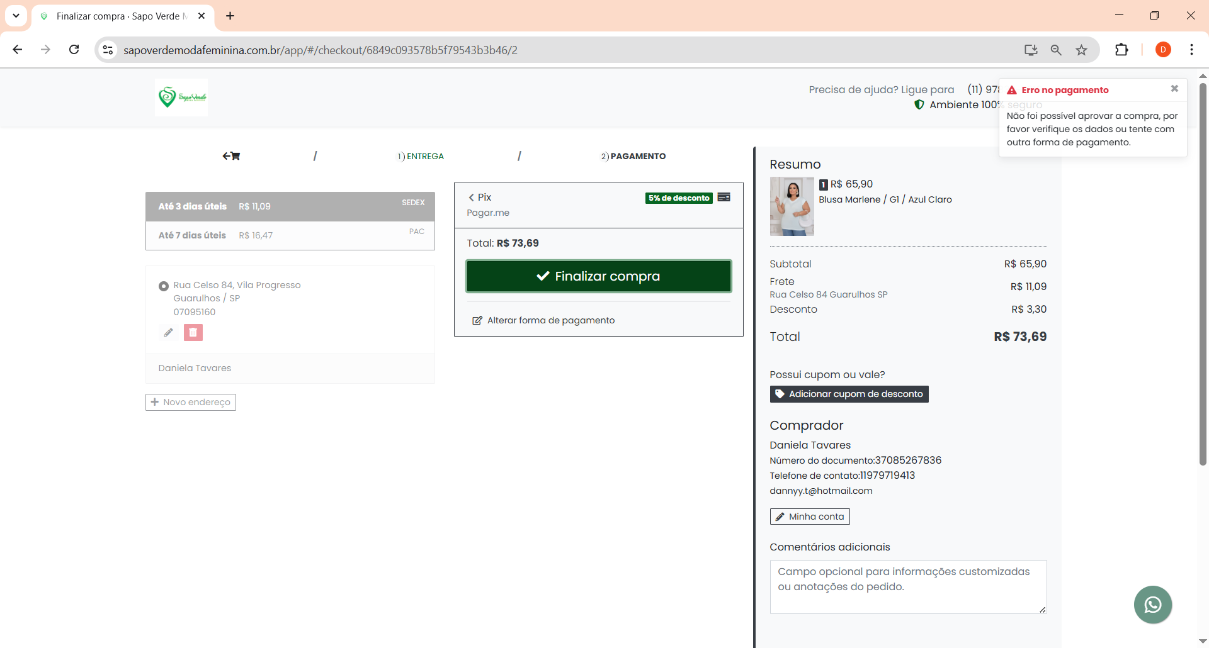Image resolution: width=1209 pixels, height=648 pixels.
Task: Click 'Adicionar cupom de desconto'
Action: coord(849,394)
